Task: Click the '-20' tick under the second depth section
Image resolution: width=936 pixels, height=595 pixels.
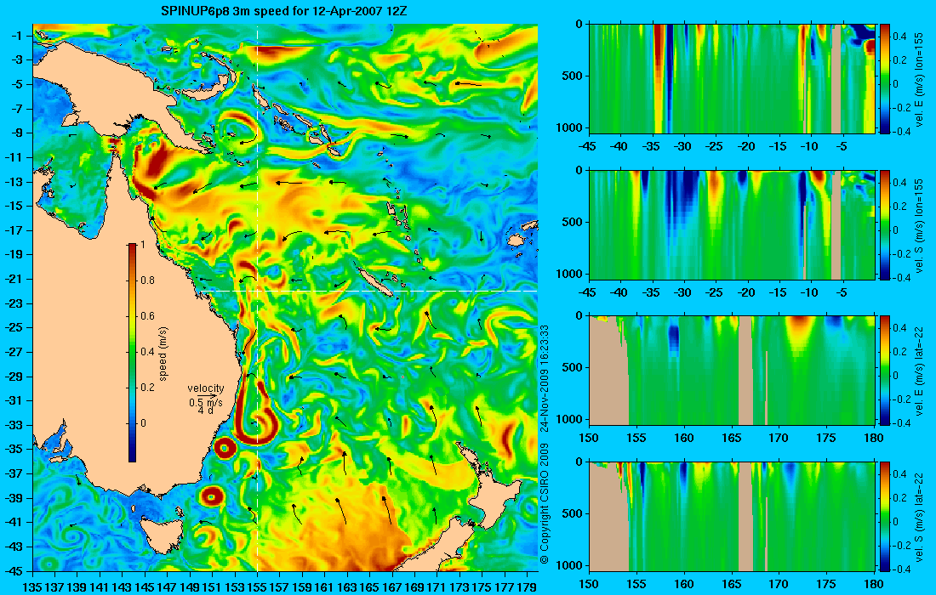Action: pos(746,292)
